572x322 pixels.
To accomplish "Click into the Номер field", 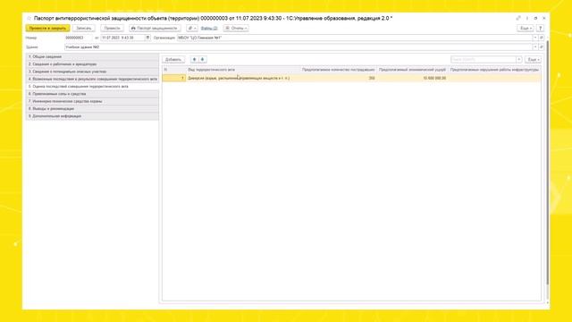I will click(79, 38).
